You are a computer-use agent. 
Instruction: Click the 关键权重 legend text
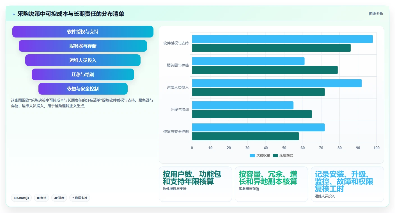coord(263,155)
